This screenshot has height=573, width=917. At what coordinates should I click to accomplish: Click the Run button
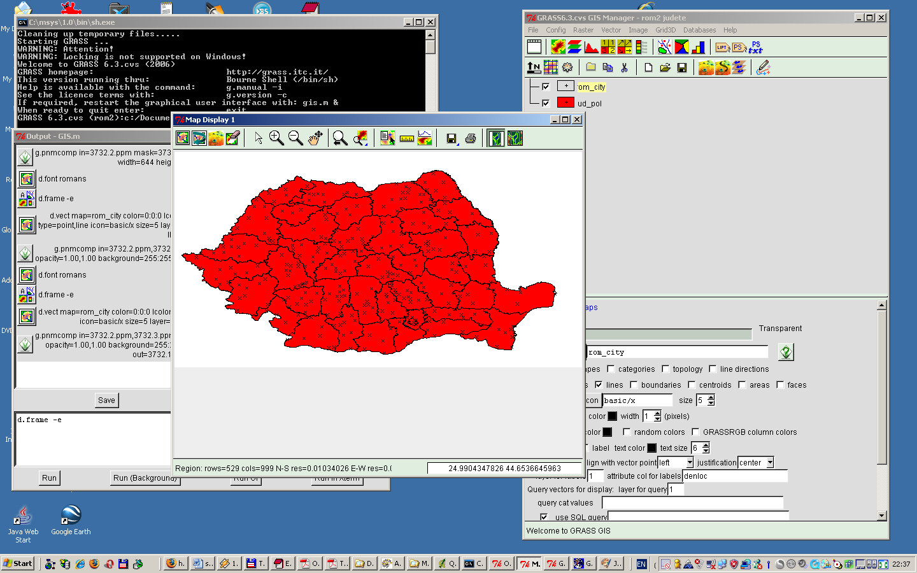click(x=49, y=478)
